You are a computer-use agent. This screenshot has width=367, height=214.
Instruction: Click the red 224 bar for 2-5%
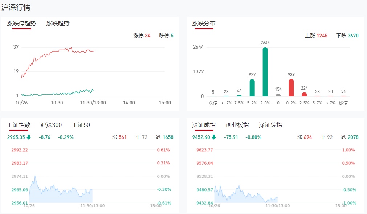pos(304,94)
